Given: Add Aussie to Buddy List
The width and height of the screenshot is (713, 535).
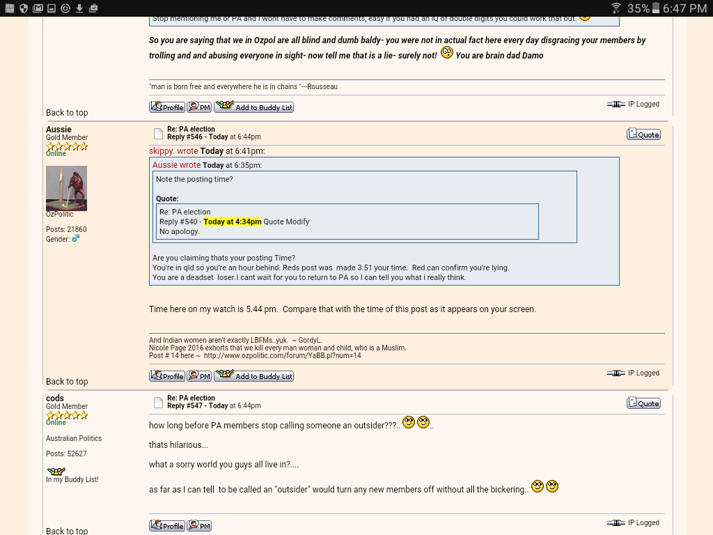Looking at the screenshot, I should (254, 376).
